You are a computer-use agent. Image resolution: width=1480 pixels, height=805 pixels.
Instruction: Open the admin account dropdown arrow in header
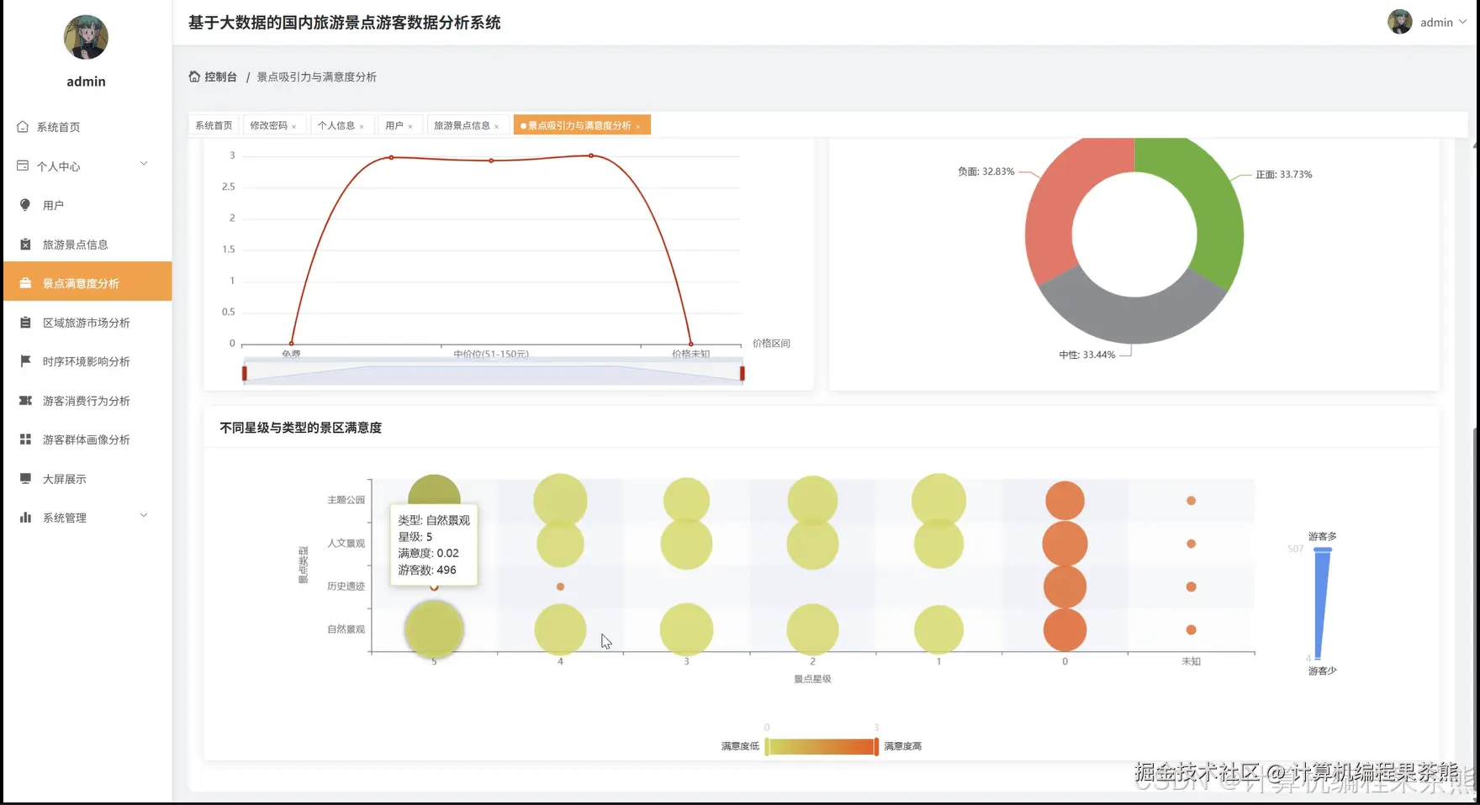coord(1463,22)
